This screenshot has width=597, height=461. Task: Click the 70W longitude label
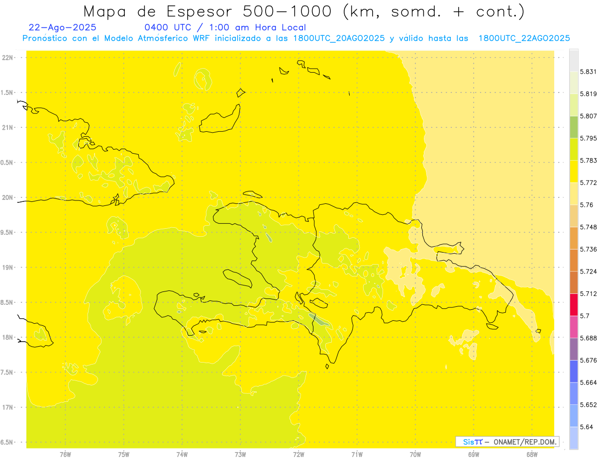pos(415,454)
